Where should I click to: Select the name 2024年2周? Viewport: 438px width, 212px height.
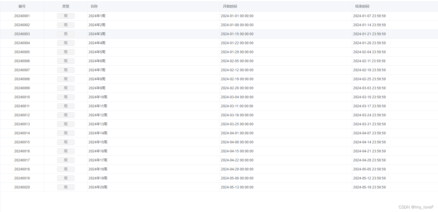point(97,25)
